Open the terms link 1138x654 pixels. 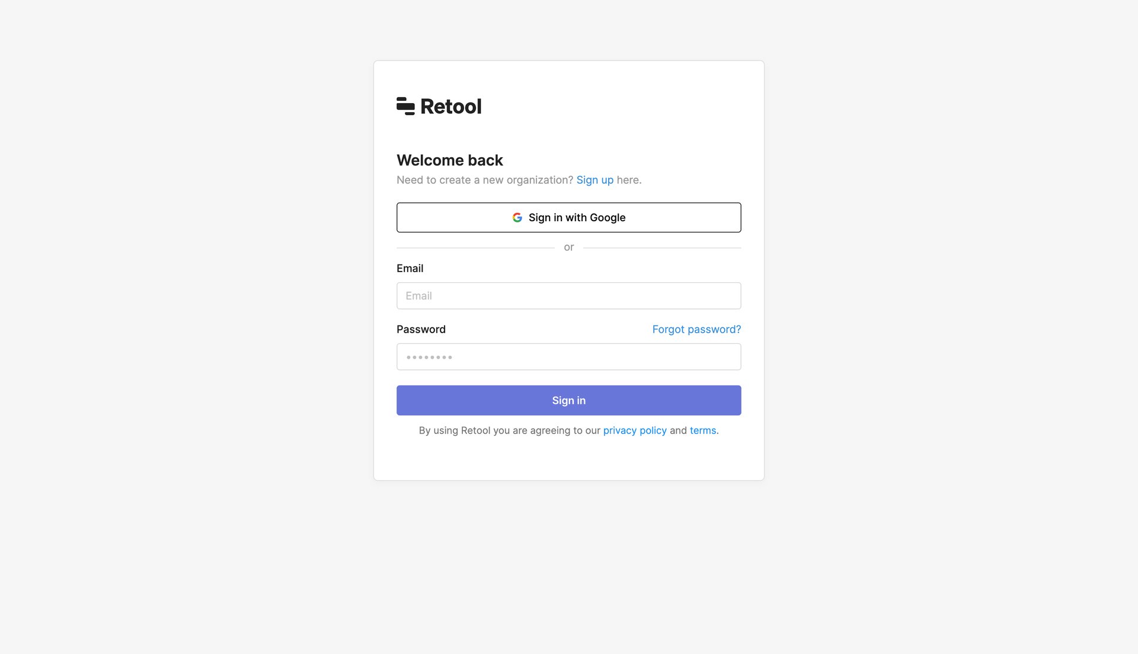tap(703, 430)
